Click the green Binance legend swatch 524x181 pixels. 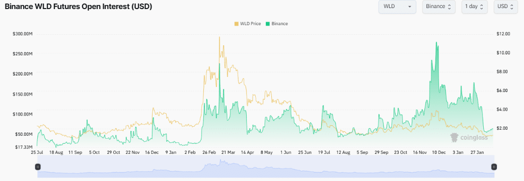click(x=268, y=24)
